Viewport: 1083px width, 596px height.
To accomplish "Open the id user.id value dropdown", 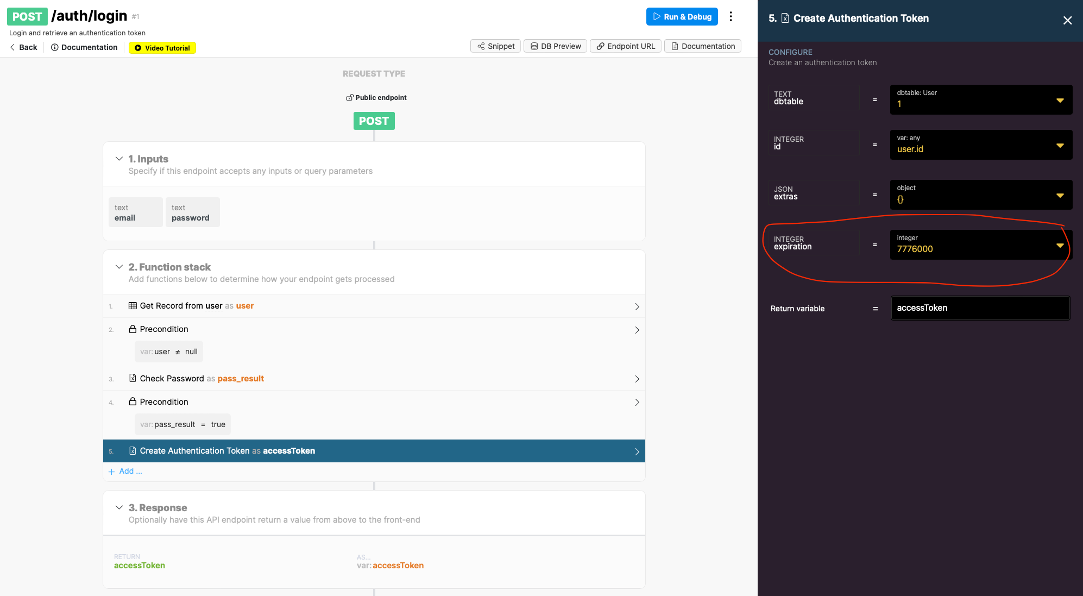I will pyautogui.click(x=981, y=145).
